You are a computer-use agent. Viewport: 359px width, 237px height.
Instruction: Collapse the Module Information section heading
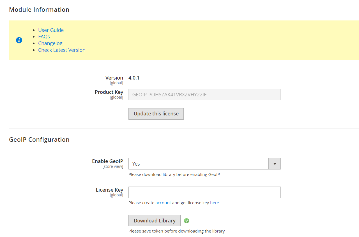point(39,10)
